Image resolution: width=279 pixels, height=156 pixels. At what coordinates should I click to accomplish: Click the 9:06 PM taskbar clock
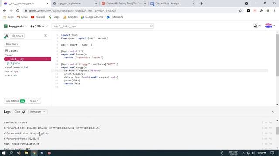(x=262, y=153)
